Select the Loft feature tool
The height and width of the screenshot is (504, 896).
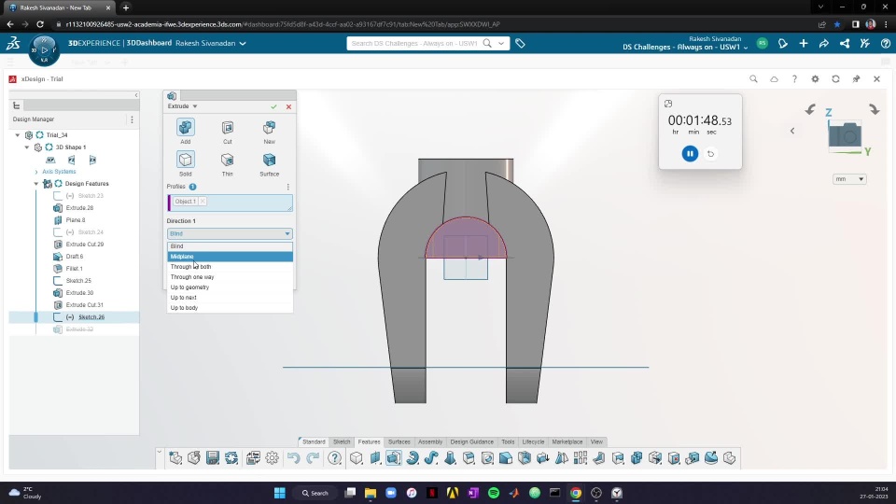[x=450, y=457]
